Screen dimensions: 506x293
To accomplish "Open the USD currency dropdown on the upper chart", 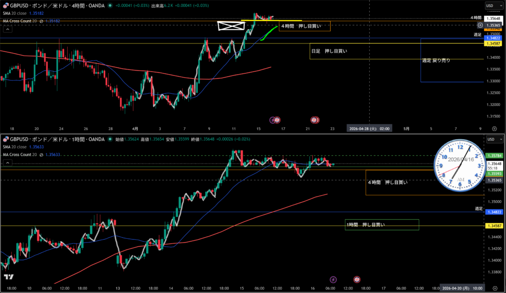I will [492, 6].
